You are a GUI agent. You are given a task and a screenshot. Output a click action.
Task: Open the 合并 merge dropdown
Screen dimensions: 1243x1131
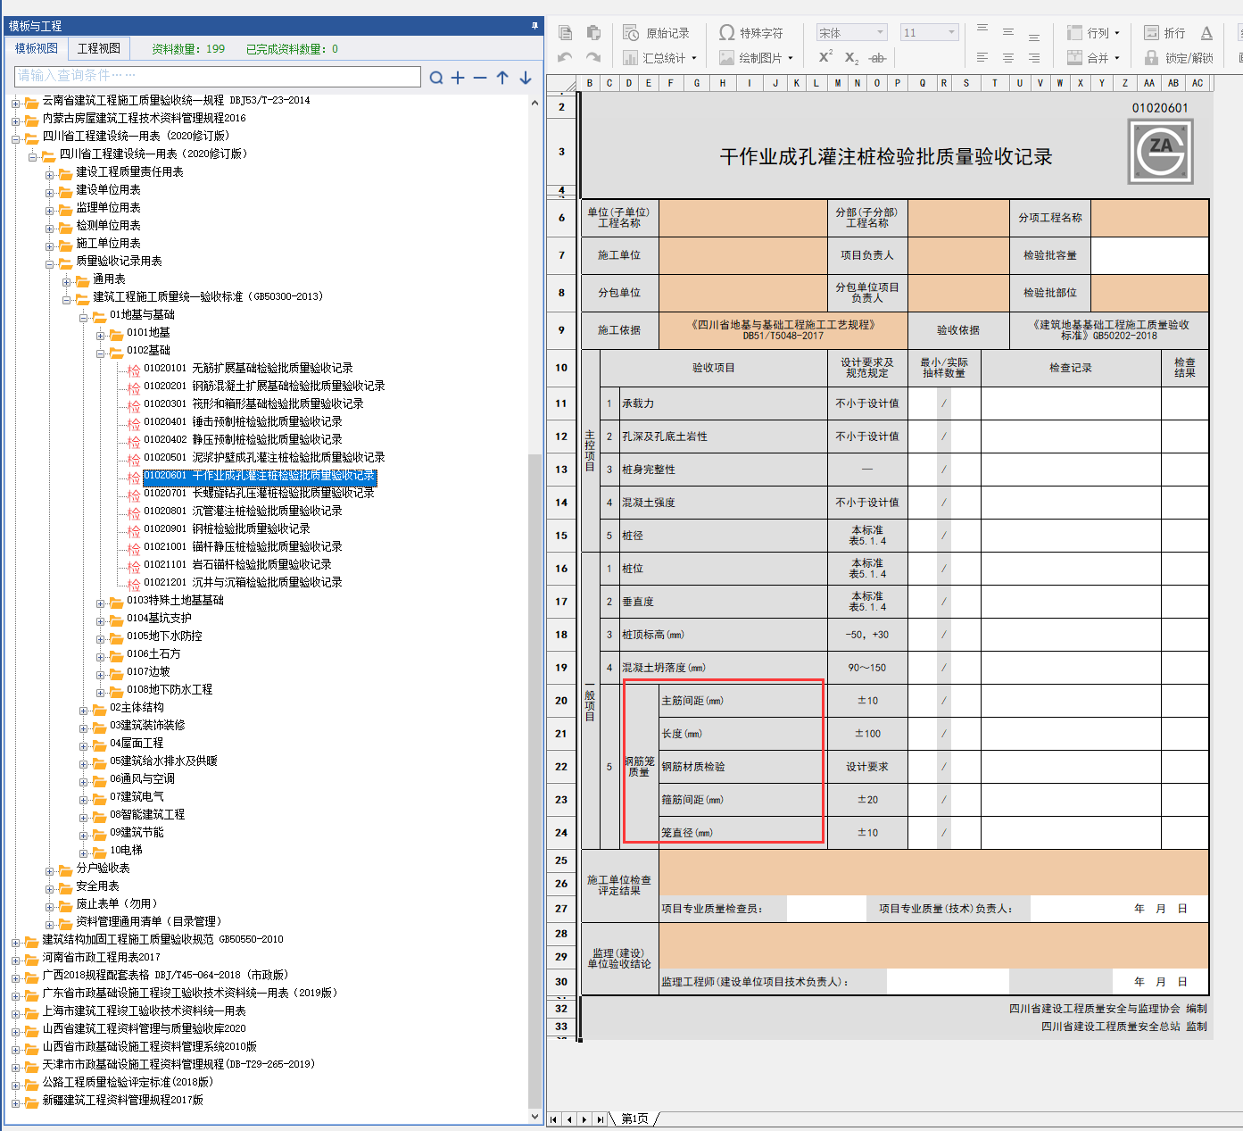pos(1093,58)
